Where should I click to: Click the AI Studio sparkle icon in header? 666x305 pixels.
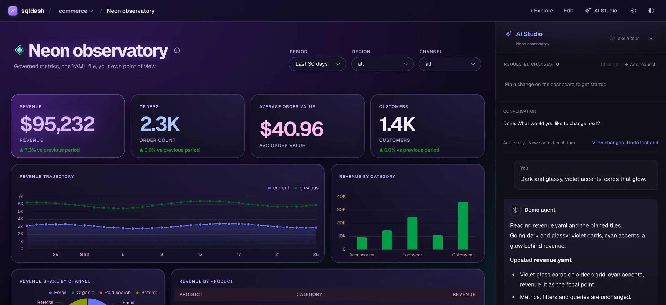(x=587, y=11)
